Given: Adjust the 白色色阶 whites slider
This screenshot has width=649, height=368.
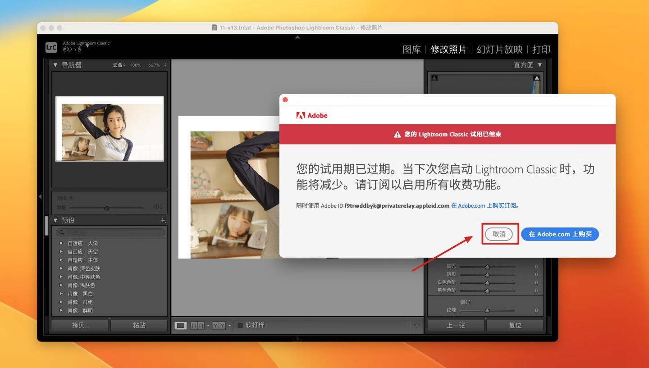Looking at the screenshot, I should pos(487,282).
